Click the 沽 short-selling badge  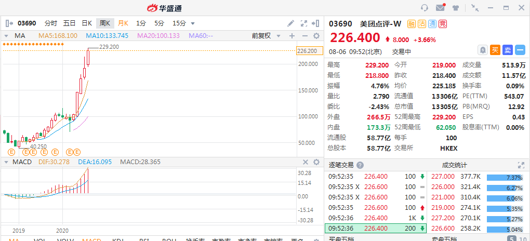pyautogui.click(x=422, y=24)
